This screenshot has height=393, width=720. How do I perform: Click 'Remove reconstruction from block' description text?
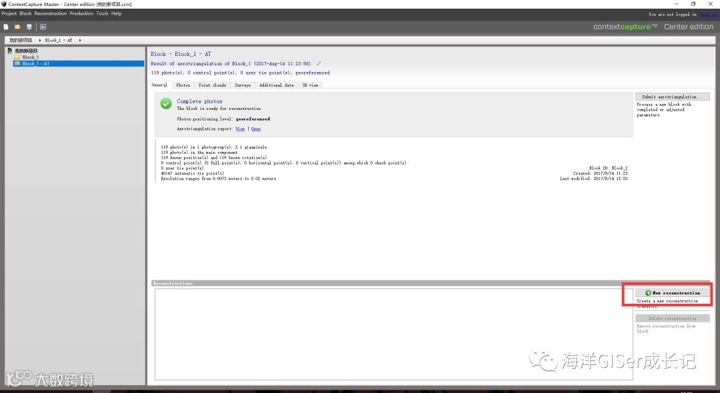(666, 328)
